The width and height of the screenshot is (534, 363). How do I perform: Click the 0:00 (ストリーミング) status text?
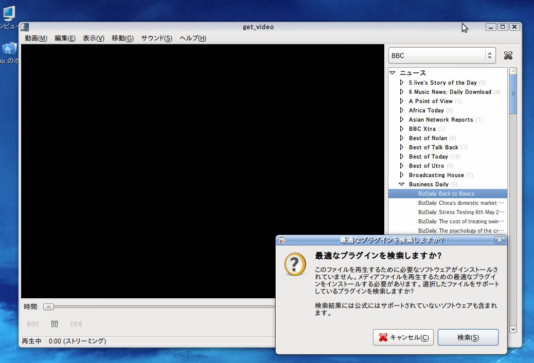(77, 341)
